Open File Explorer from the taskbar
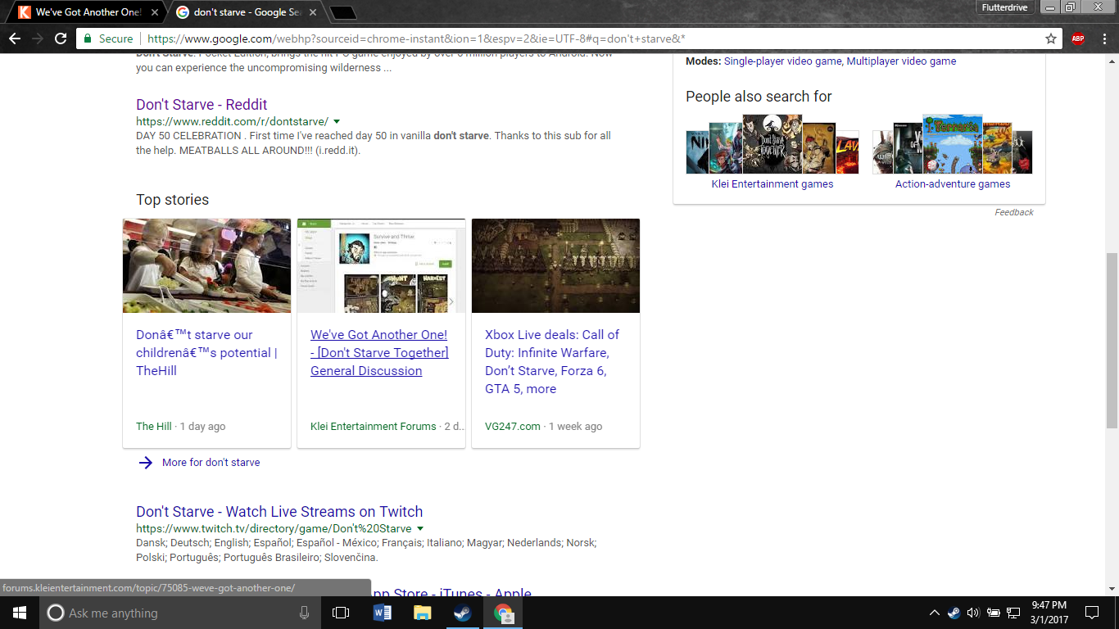The image size is (1119, 629). pos(422,613)
